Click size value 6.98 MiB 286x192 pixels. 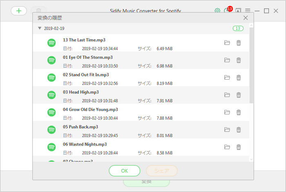(165, 66)
